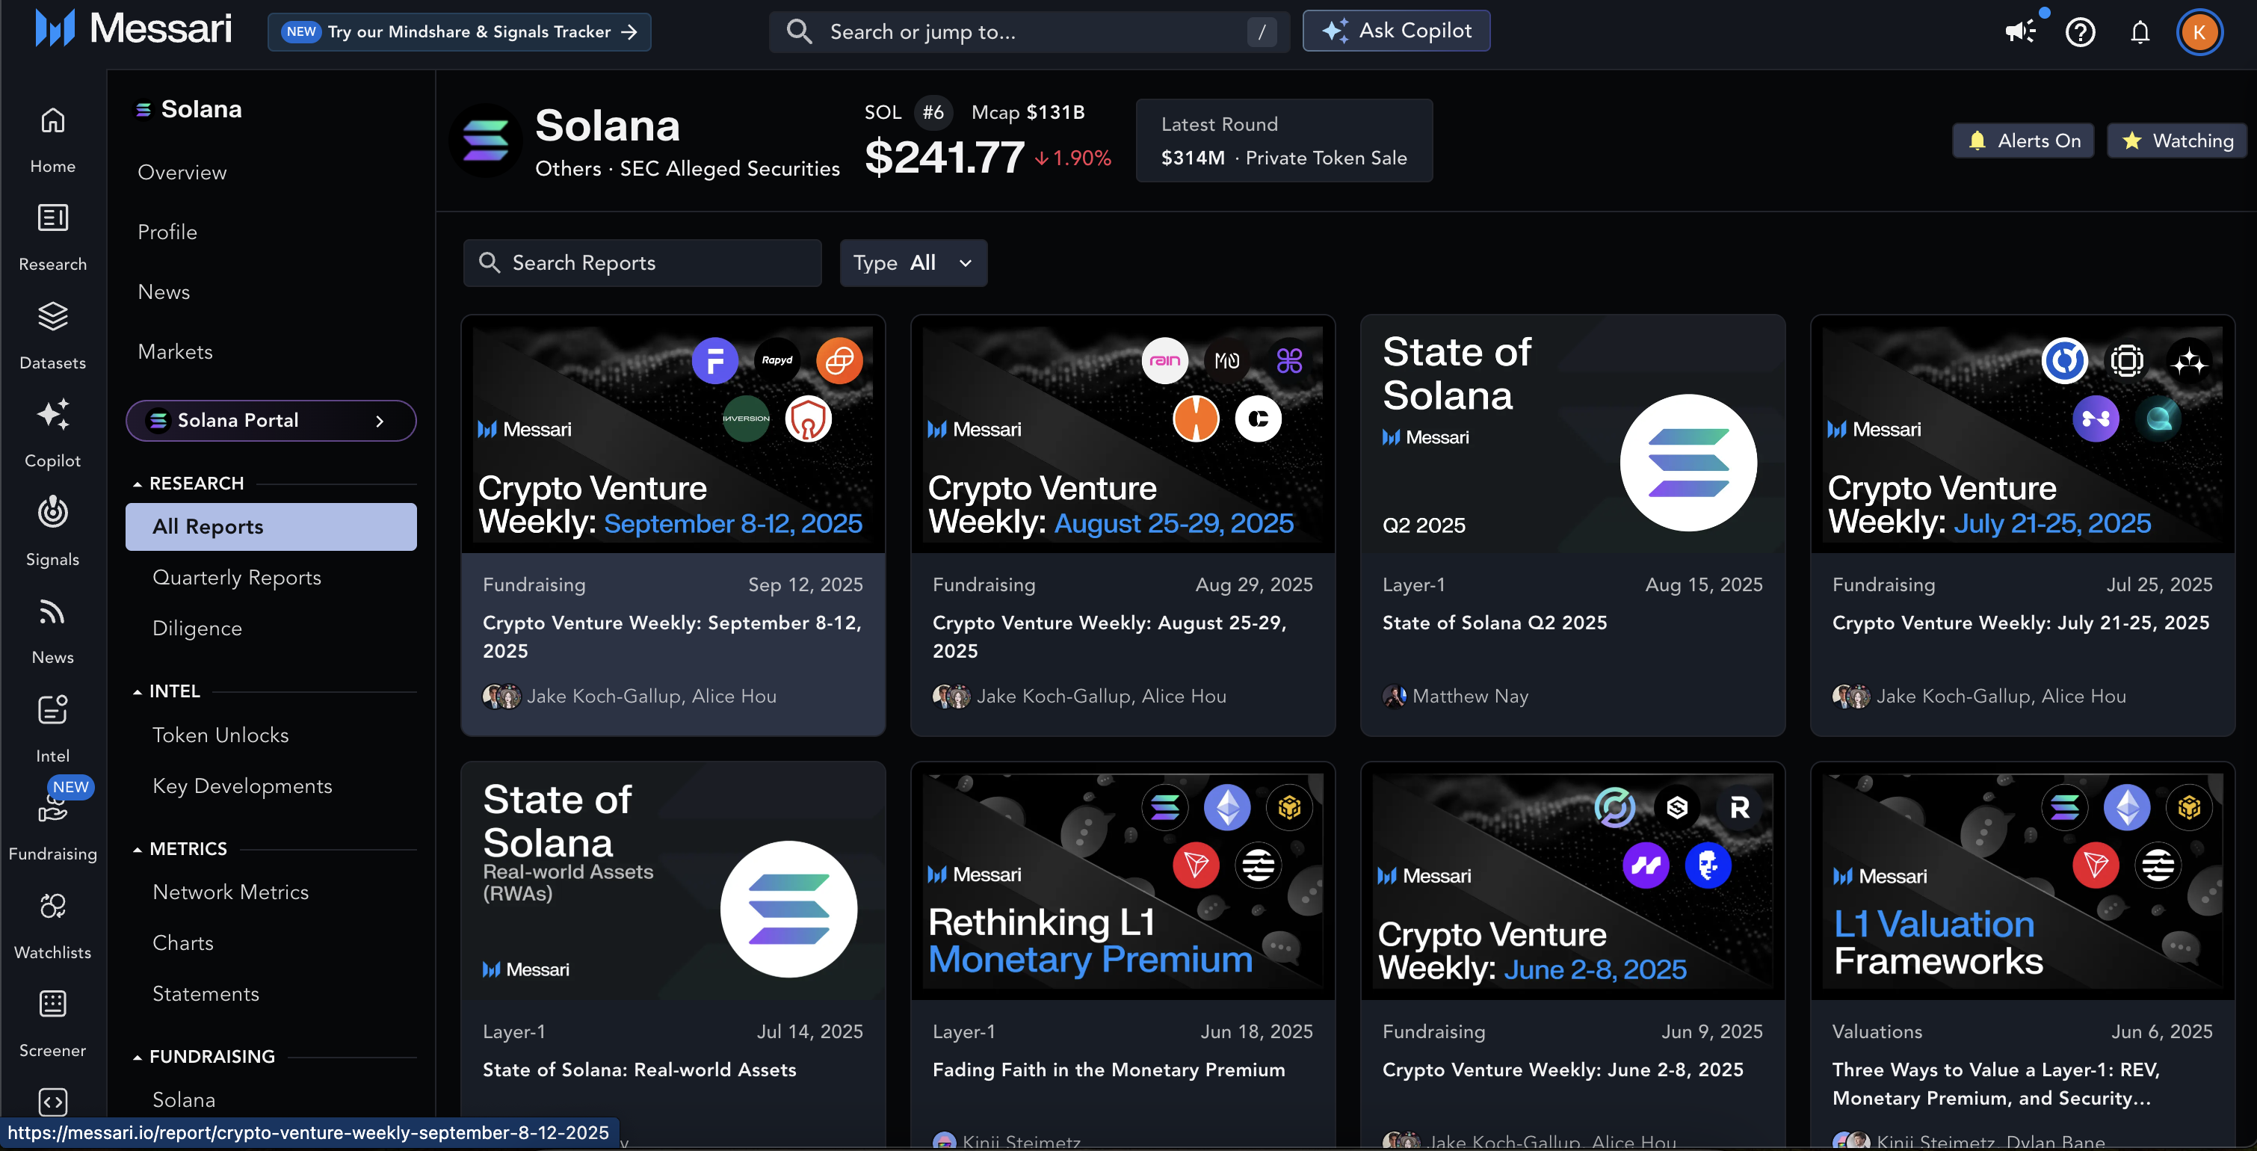Collapse the INTEL section
2257x1151 pixels.
[138, 691]
